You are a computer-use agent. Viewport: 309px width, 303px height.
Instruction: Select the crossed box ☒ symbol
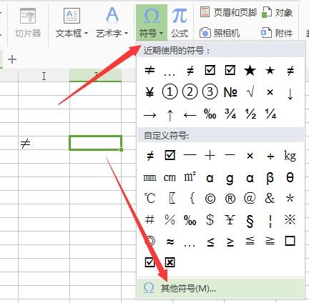click(x=170, y=262)
